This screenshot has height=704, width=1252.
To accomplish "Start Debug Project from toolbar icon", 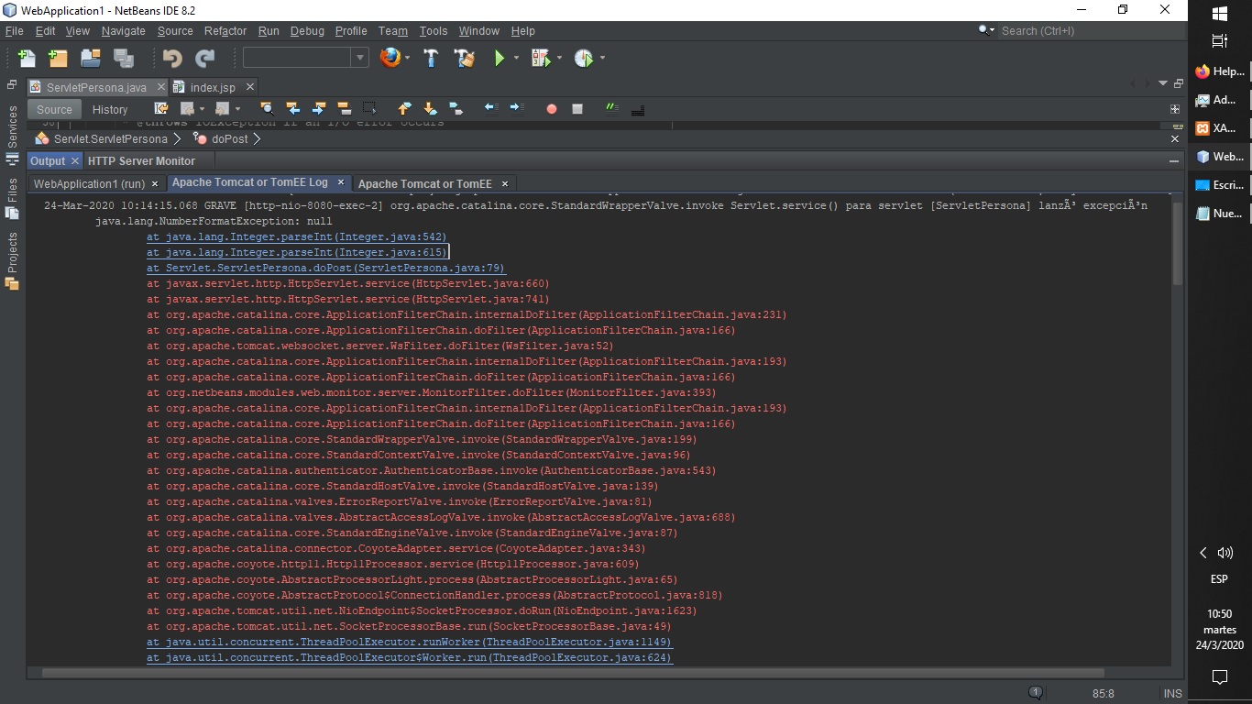I will coord(540,58).
